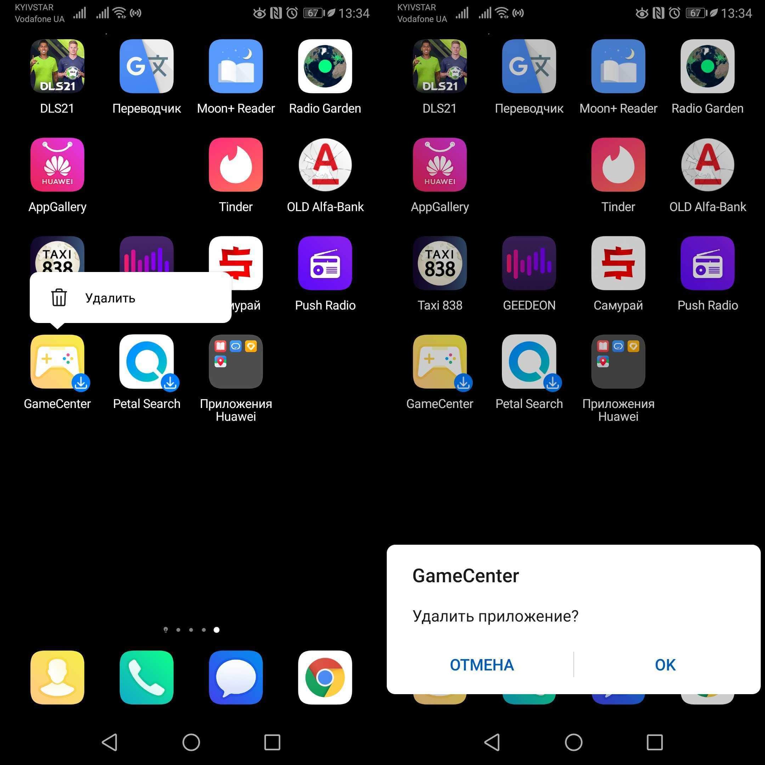Image resolution: width=765 pixels, height=765 pixels.
Task: Select Удалить from app context menu
Action: click(109, 297)
